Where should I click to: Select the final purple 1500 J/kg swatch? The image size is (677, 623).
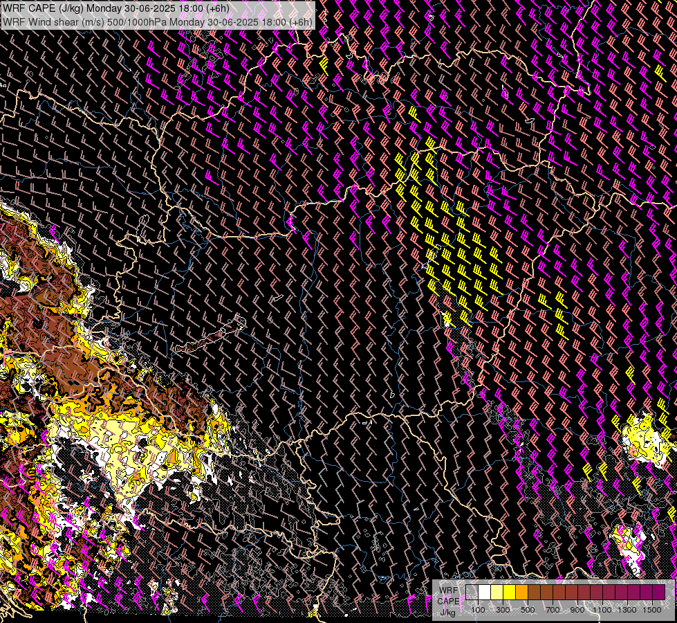659,592
